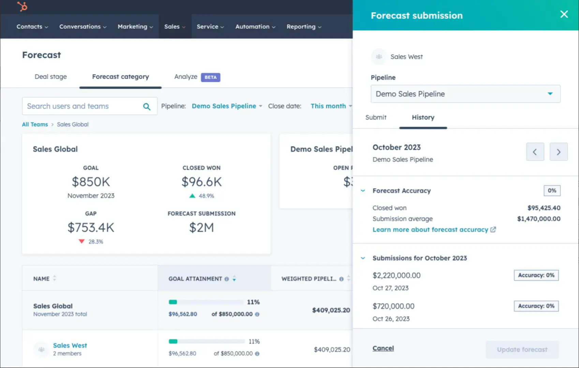Click the search magnifier icon
The height and width of the screenshot is (368, 579).
(147, 106)
